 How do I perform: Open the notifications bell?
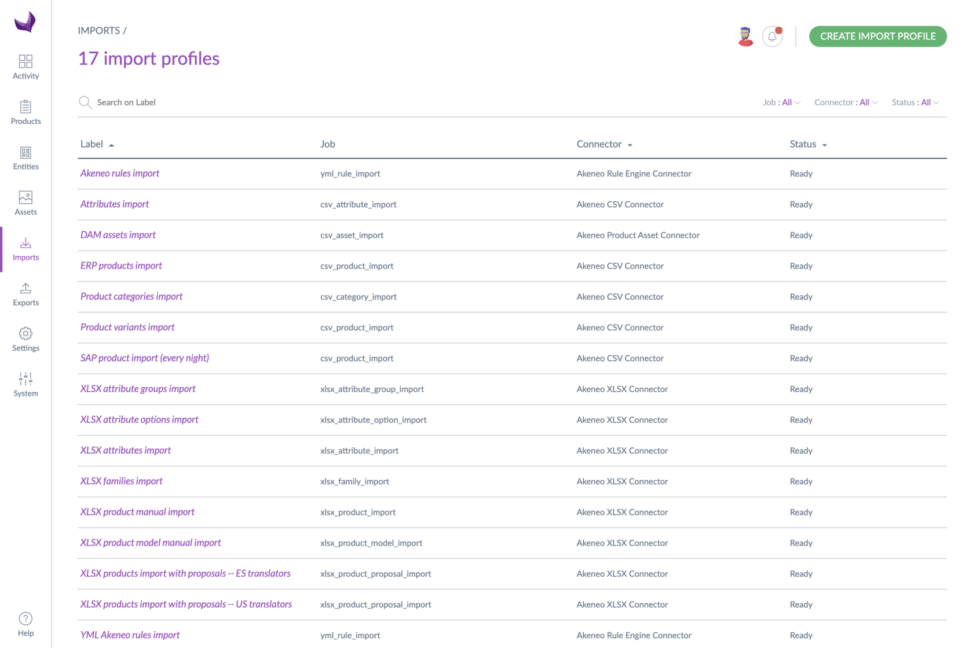tap(772, 36)
